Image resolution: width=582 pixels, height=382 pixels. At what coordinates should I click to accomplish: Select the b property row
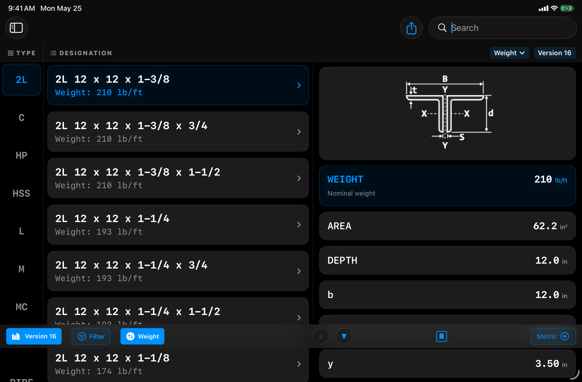pyautogui.click(x=447, y=295)
